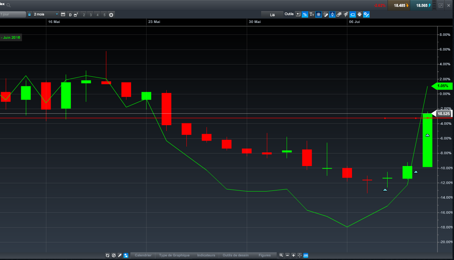Click the 8.00% axis label
Viewport: 454px width, 260px height.
[x=445, y=35]
